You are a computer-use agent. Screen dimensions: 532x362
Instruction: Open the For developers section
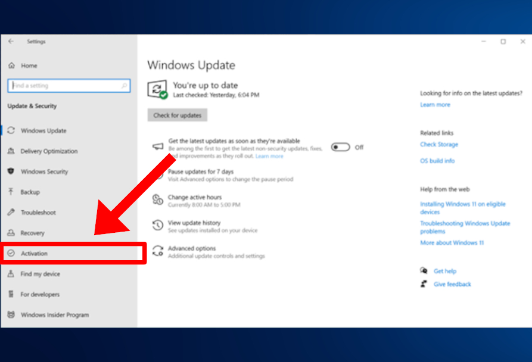[x=40, y=294]
